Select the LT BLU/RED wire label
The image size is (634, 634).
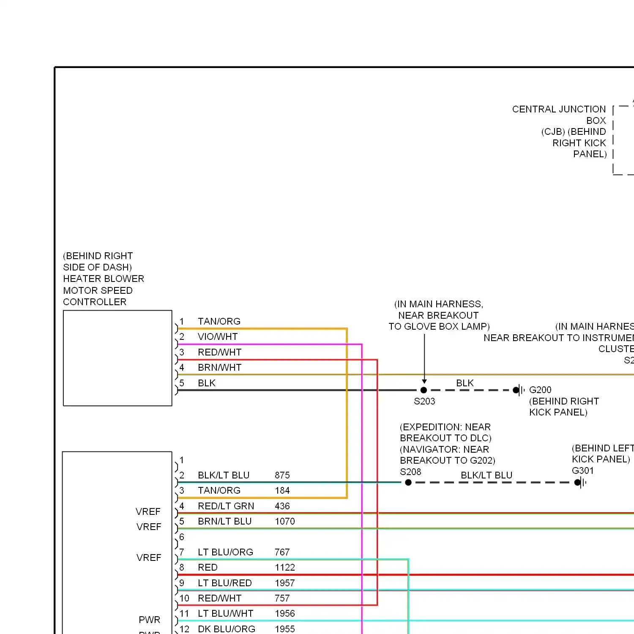tap(224, 583)
